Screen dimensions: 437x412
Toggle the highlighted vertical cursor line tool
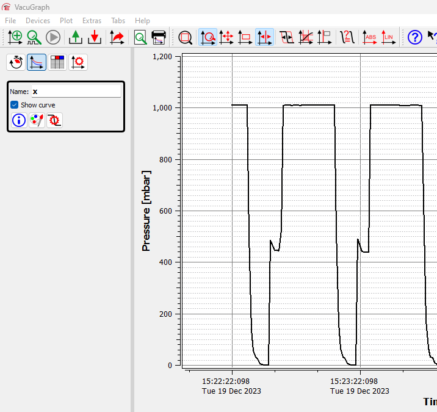pyautogui.click(x=264, y=37)
